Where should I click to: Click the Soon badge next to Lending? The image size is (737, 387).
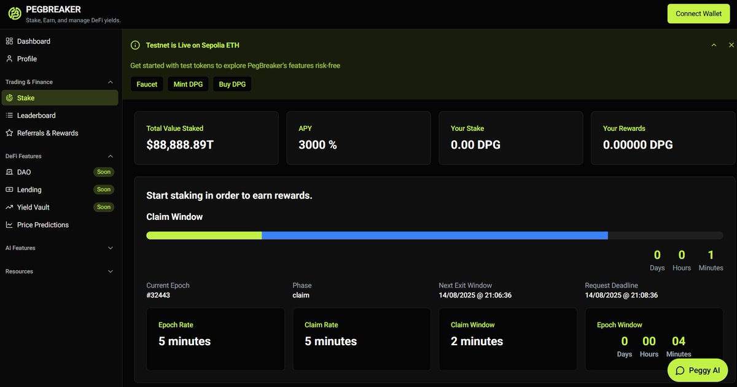click(104, 190)
